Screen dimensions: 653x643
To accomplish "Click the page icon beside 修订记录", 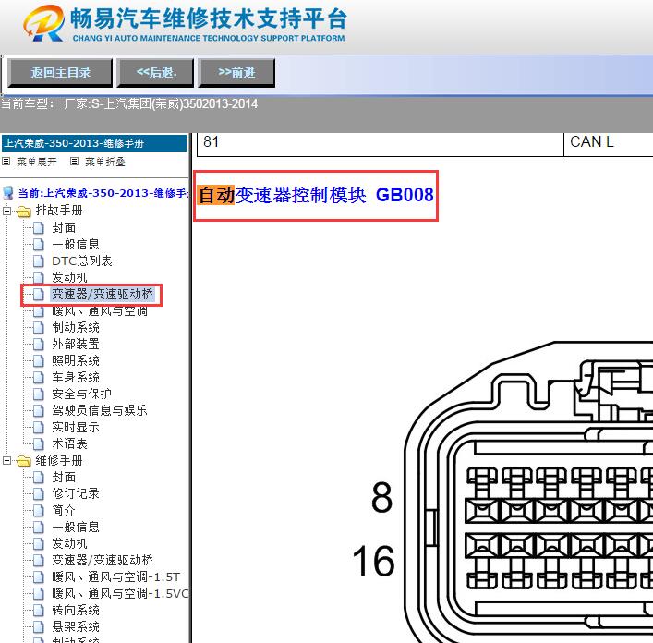I will 38,494.
